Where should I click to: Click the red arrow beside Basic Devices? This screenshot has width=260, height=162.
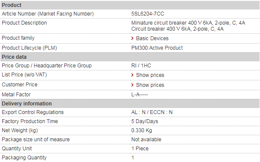pyautogui.click(x=132, y=38)
